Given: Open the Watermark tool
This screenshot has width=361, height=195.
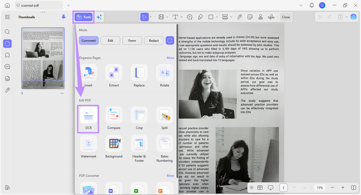Looking at the screenshot, I should tap(89, 147).
